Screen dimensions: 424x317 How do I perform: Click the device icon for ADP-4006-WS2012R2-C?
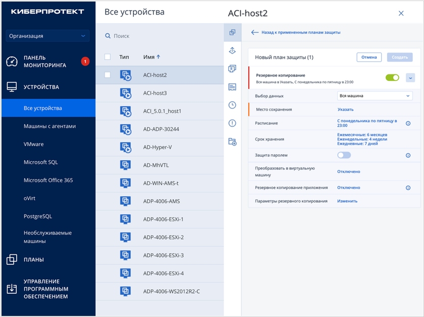pos(125,291)
